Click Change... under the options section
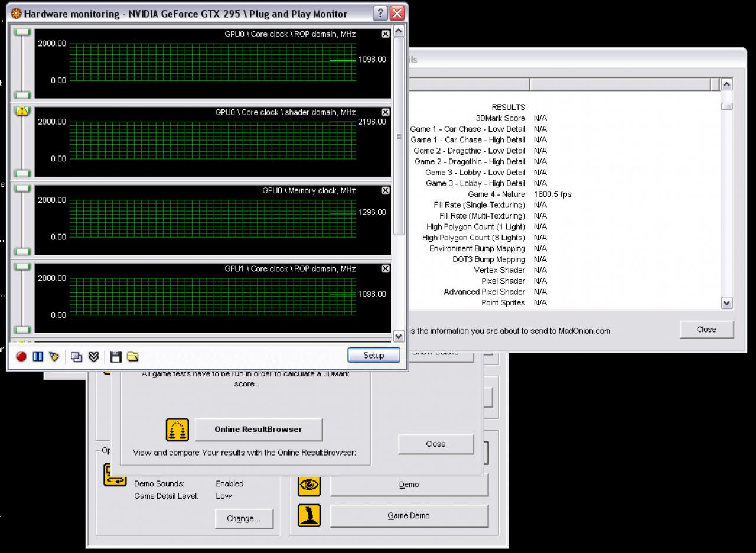 (244, 519)
